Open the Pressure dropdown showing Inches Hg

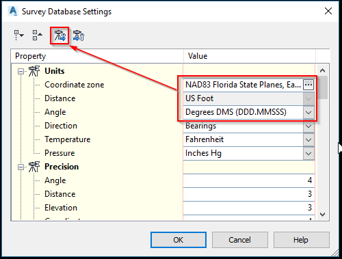(308, 154)
